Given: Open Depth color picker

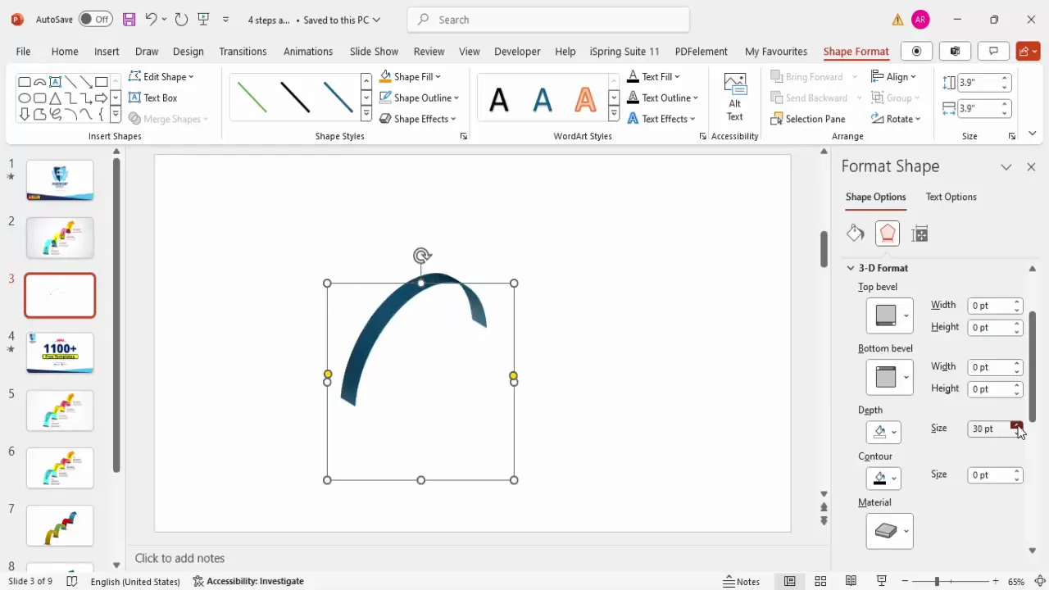Looking at the screenshot, I should tap(883, 432).
